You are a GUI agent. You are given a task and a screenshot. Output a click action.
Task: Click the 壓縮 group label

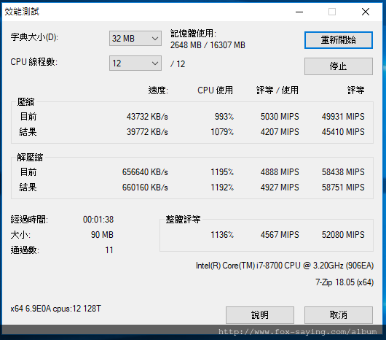click(x=25, y=102)
